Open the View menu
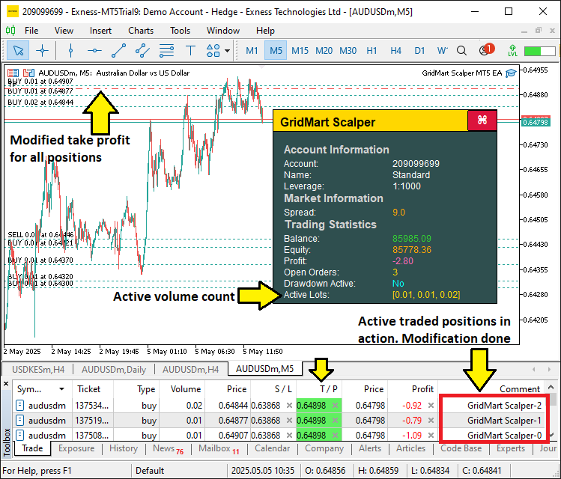The width and height of the screenshot is (561, 479). point(64,31)
